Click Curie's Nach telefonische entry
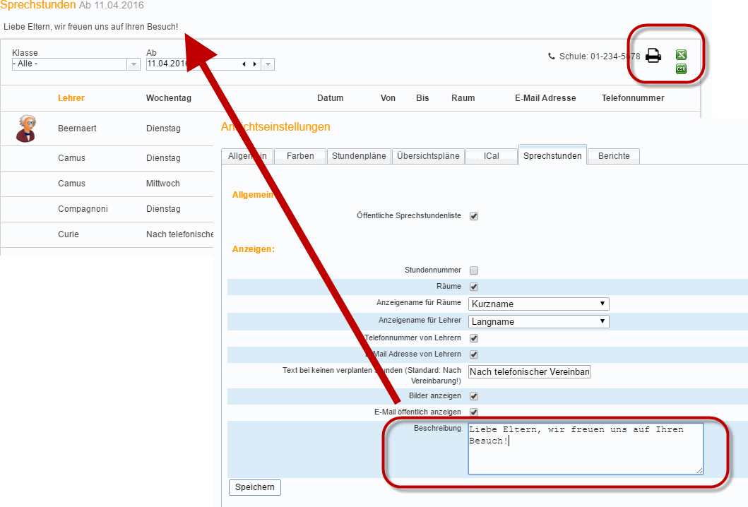748x507 pixels. (x=179, y=234)
